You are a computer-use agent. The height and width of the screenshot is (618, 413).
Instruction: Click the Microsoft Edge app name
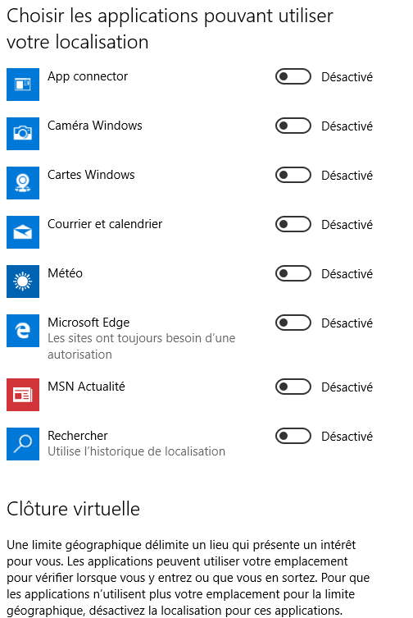point(88,323)
